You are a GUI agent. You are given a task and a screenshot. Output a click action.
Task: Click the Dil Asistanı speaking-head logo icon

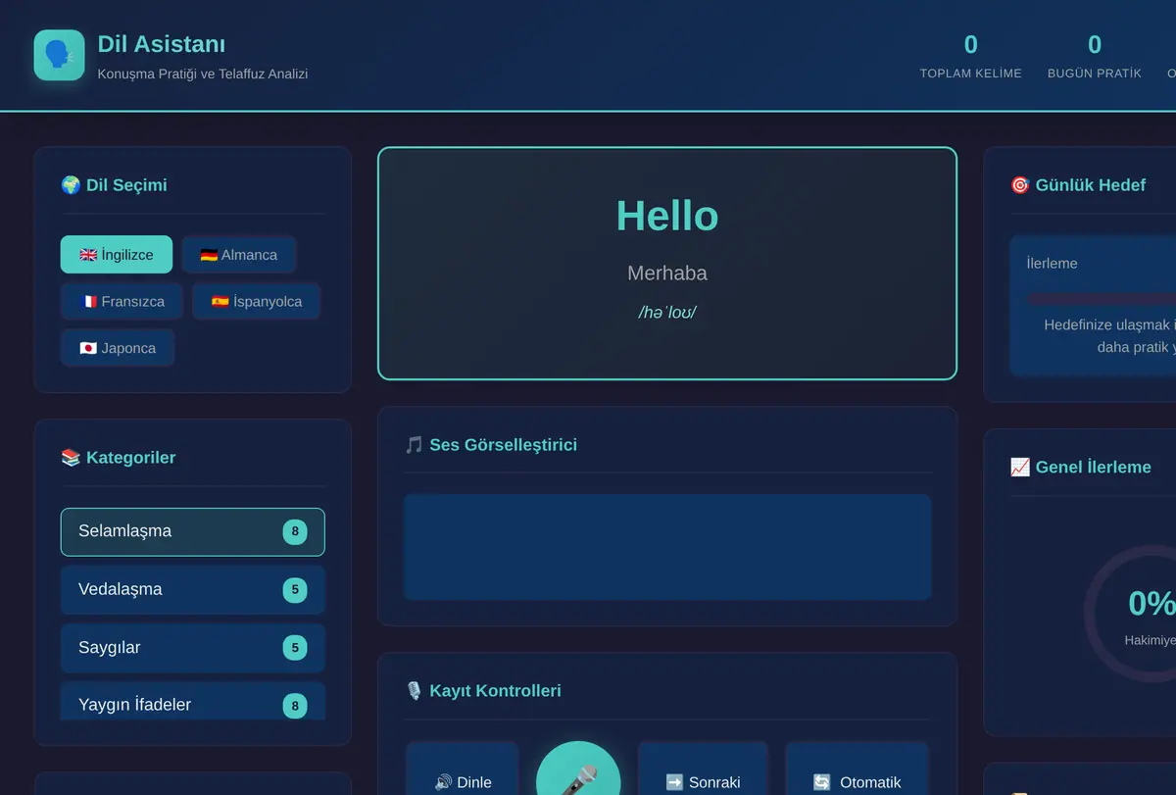tap(59, 55)
